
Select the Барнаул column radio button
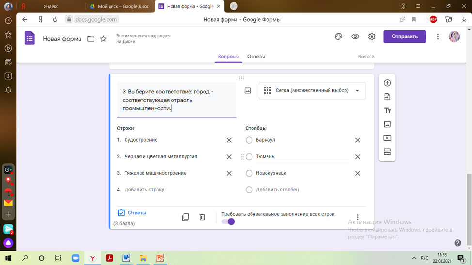pyautogui.click(x=249, y=140)
